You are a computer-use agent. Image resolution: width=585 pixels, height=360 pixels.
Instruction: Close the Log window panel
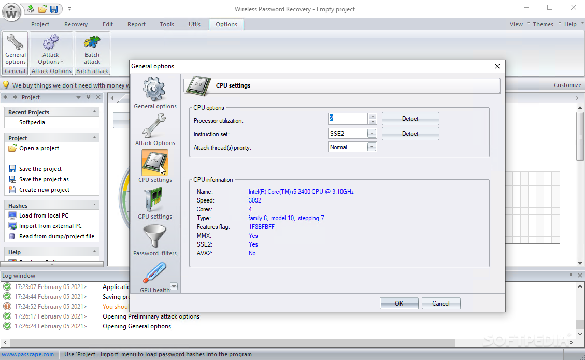pyautogui.click(x=580, y=276)
